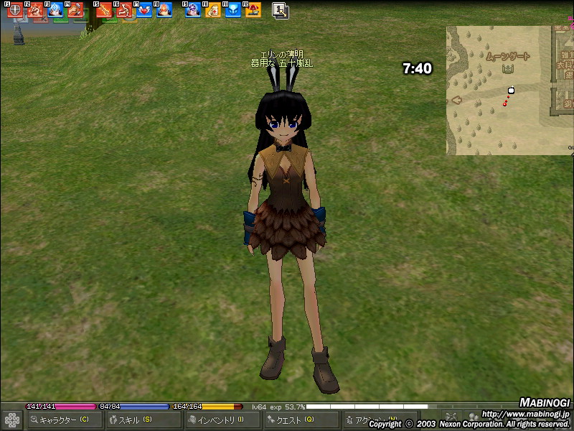Use the F10 First Aid skill
Viewport: 574px width, 431px height.
[212, 10]
